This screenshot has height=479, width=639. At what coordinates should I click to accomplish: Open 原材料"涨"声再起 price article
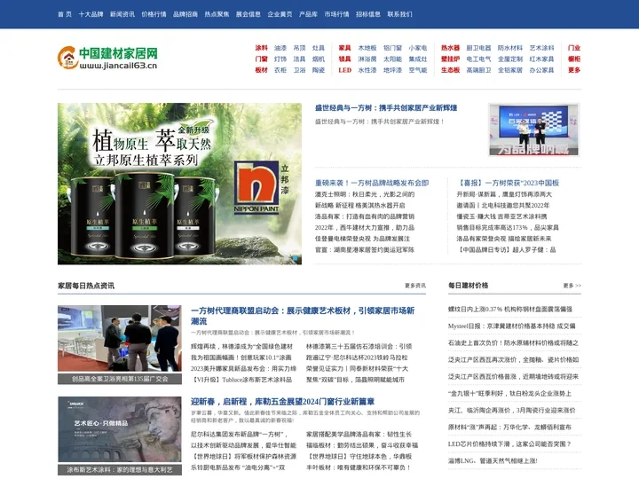(509, 428)
